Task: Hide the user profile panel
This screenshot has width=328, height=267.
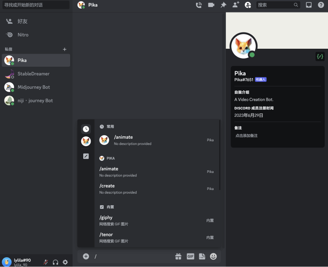Action: 248,5
